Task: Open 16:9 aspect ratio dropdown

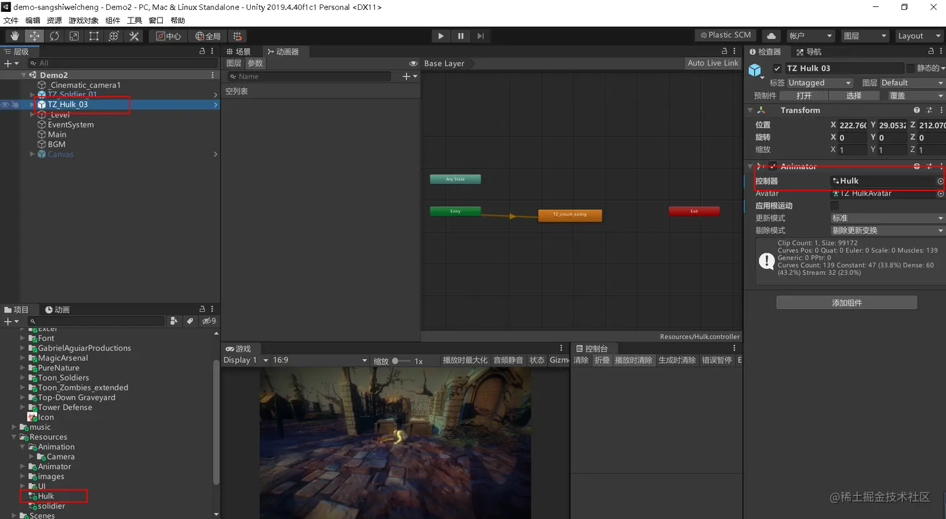Action: (x=320, y=360)
